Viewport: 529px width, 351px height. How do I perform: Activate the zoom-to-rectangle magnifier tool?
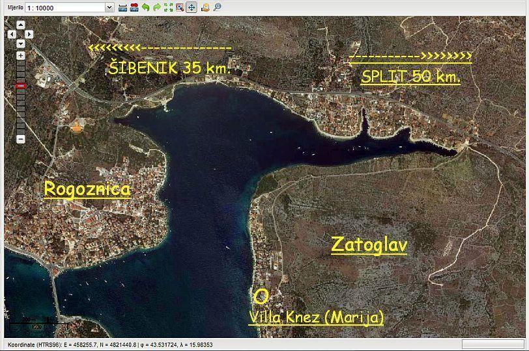pos(180,7)
